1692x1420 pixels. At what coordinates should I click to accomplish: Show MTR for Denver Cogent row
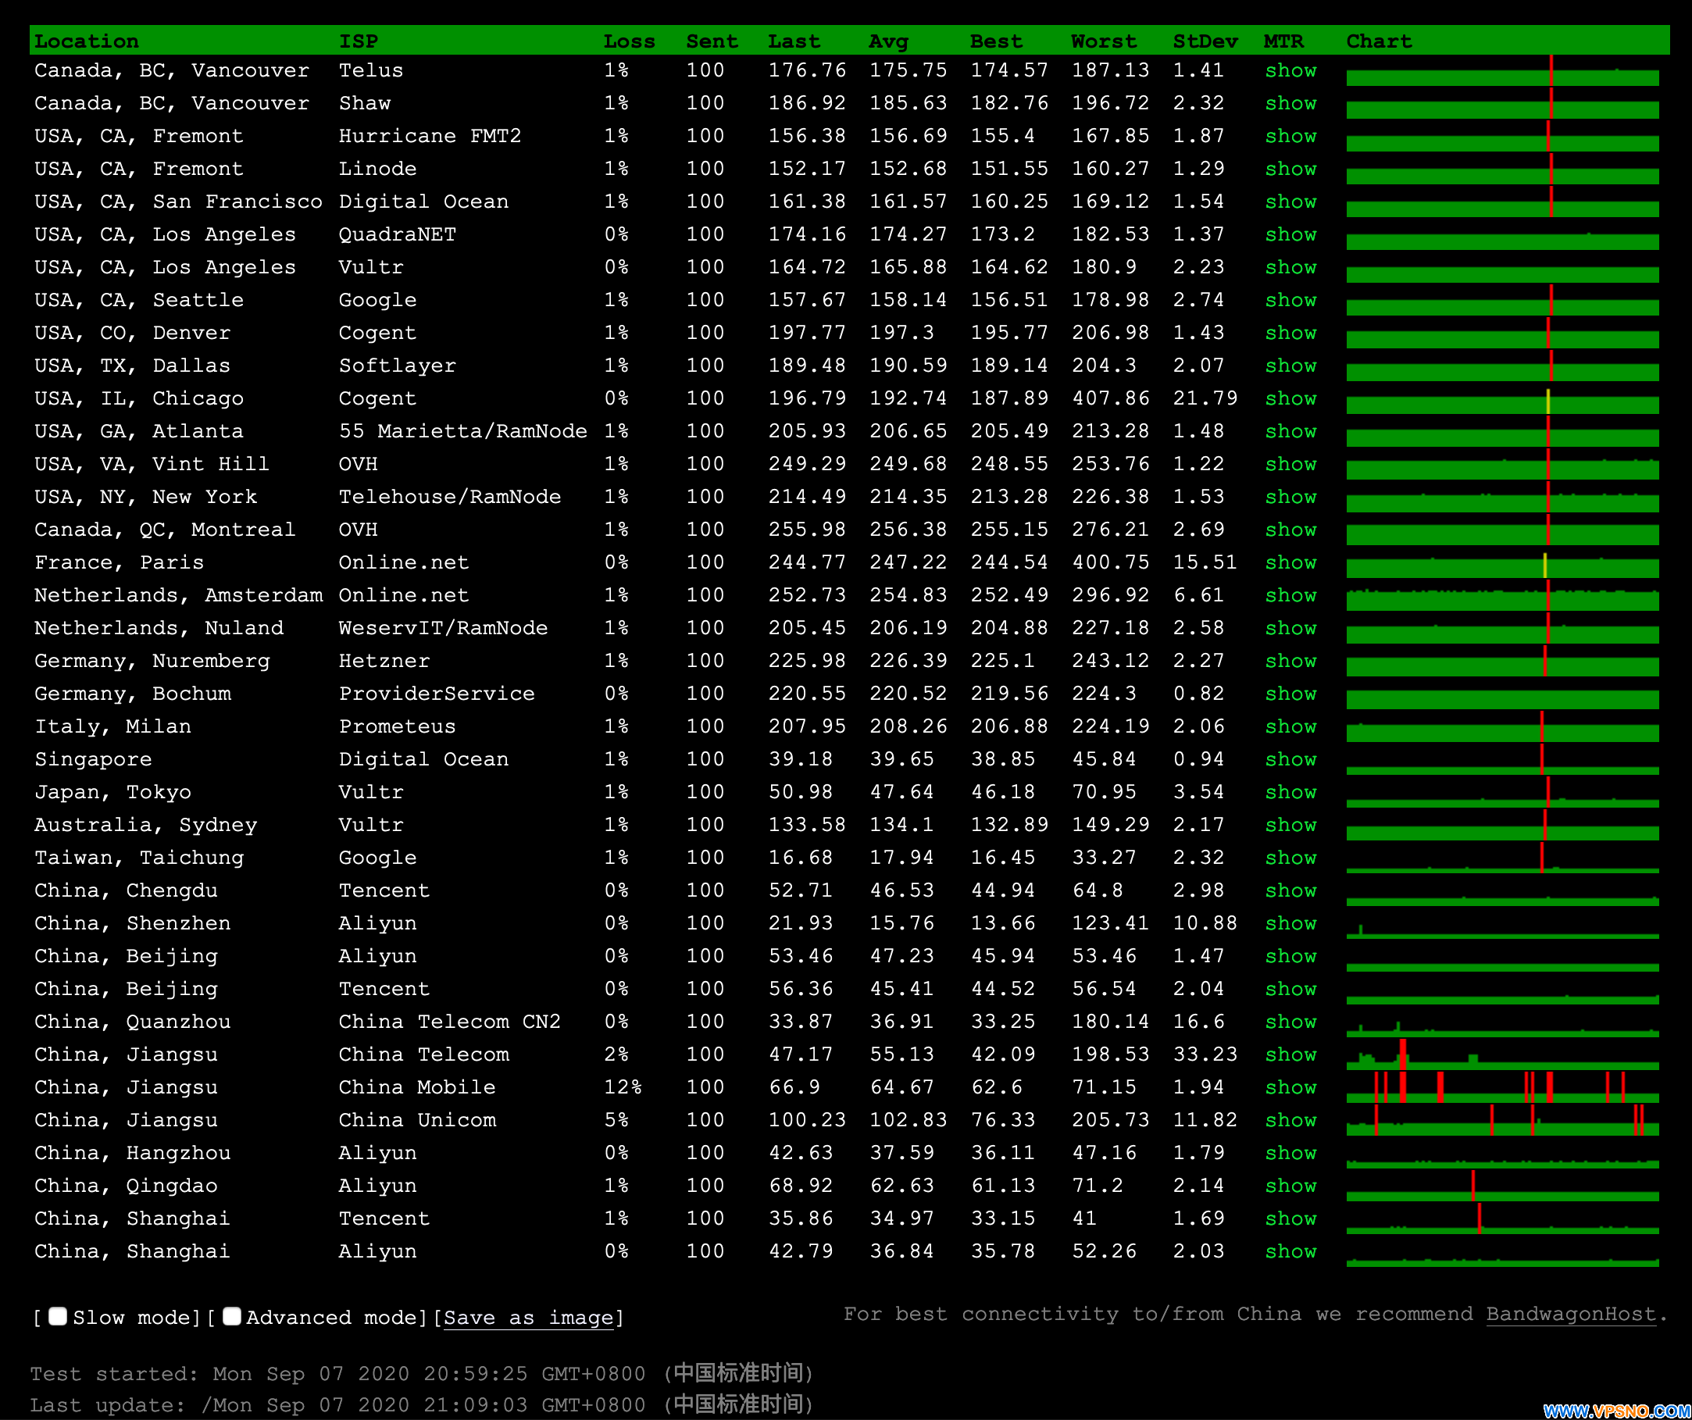click(1290, 334)
